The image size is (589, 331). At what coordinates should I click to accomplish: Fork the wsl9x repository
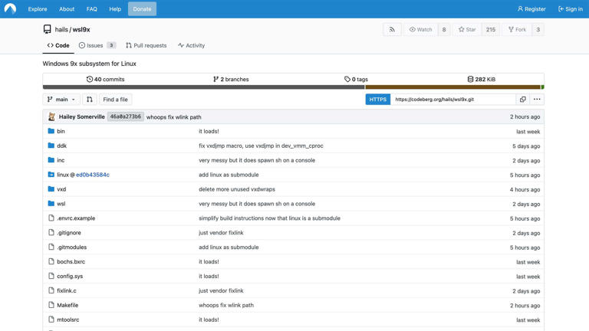point(517,29)
